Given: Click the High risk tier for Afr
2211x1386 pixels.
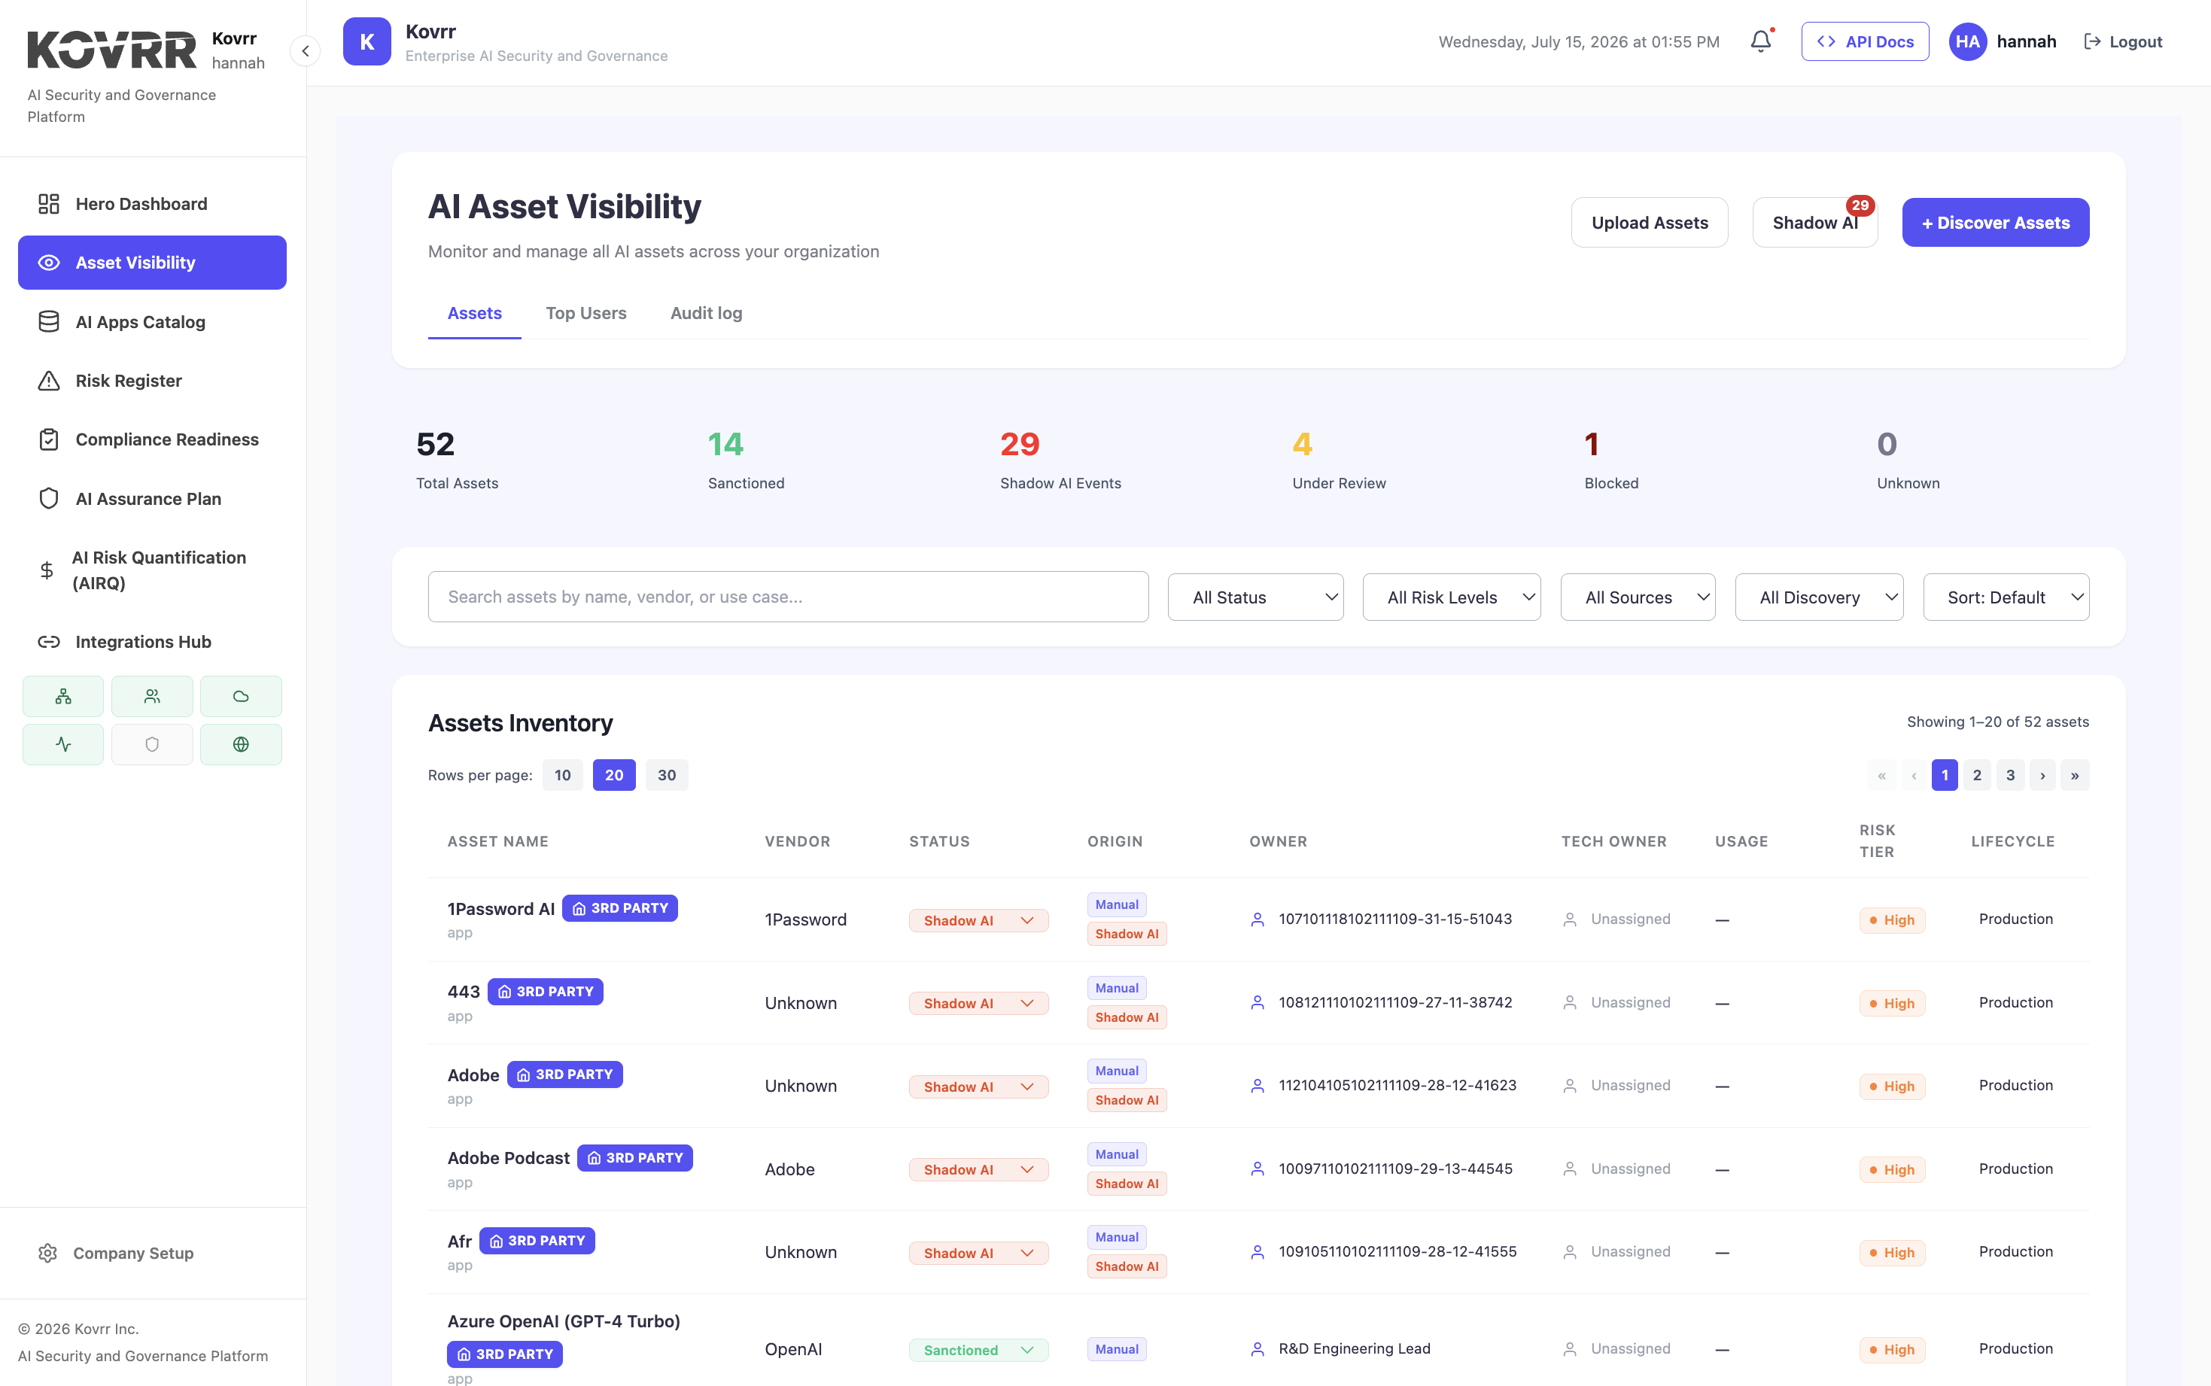Looking at the screenshot, I should [x=1892, y=1253].
